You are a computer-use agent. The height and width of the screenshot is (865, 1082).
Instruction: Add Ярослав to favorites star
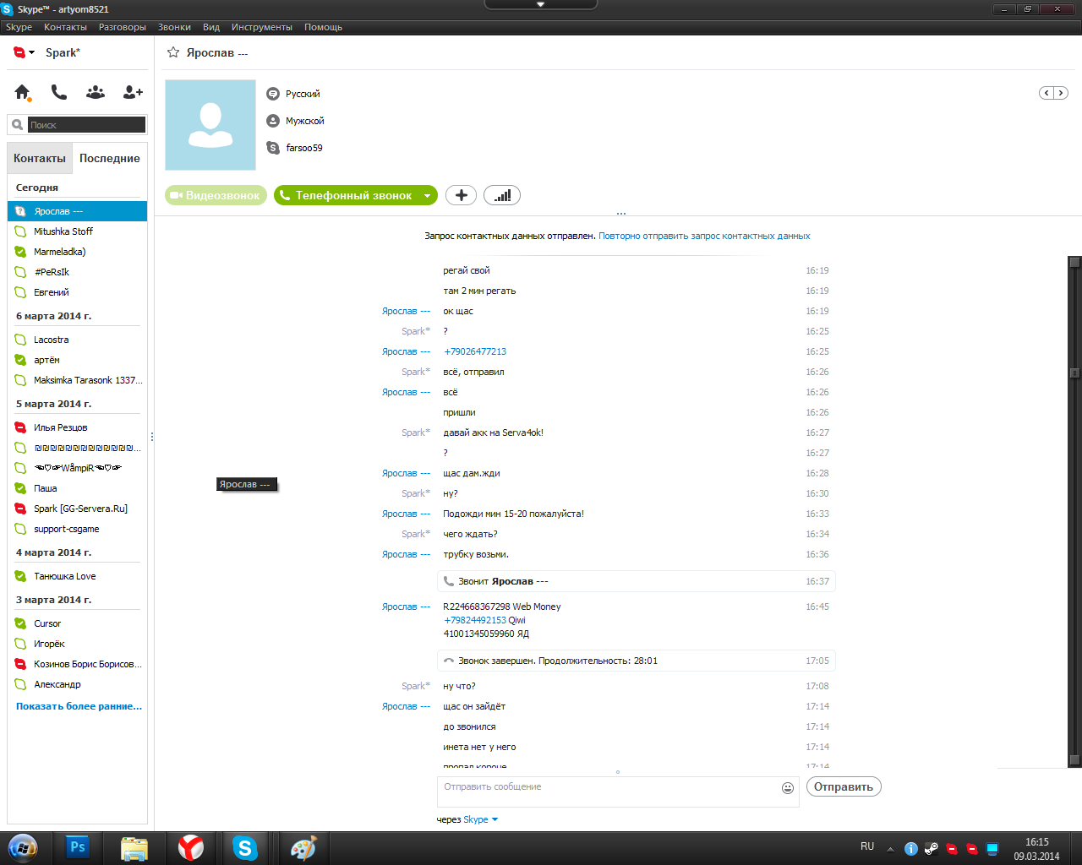(x=173, y=52)
